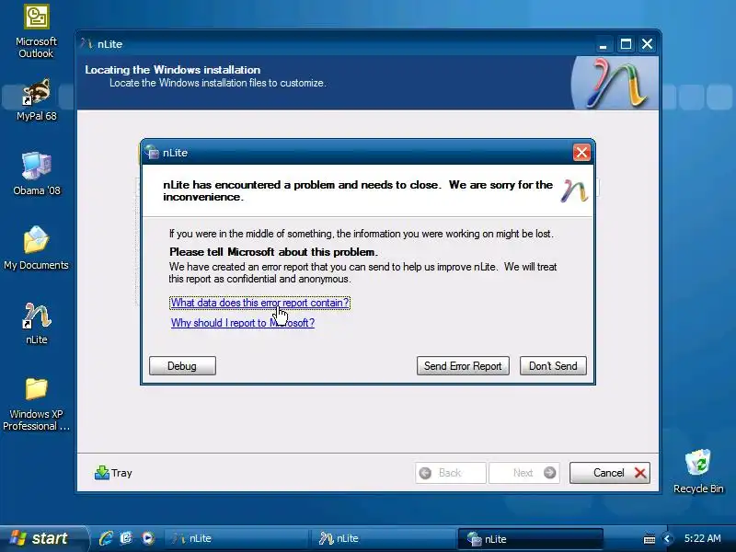Click the Debug button in the error dialog
This screenshot has width=736, height=552.
pyautogui.click(x=182, y=366)
